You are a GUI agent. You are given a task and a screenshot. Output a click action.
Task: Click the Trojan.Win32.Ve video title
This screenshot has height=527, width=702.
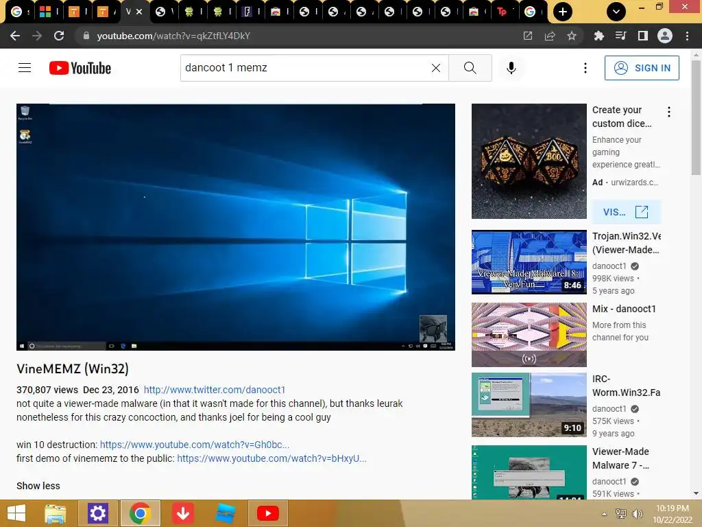(627, 243)
